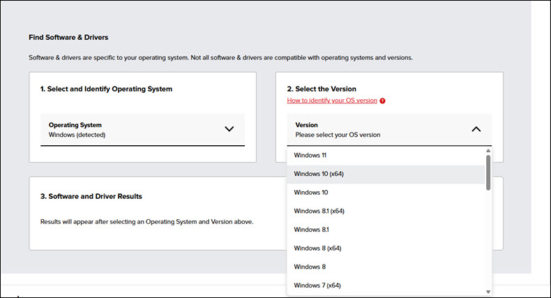
Task: Click the scroll-up arrow of the version list
Action: coord(488,151)
